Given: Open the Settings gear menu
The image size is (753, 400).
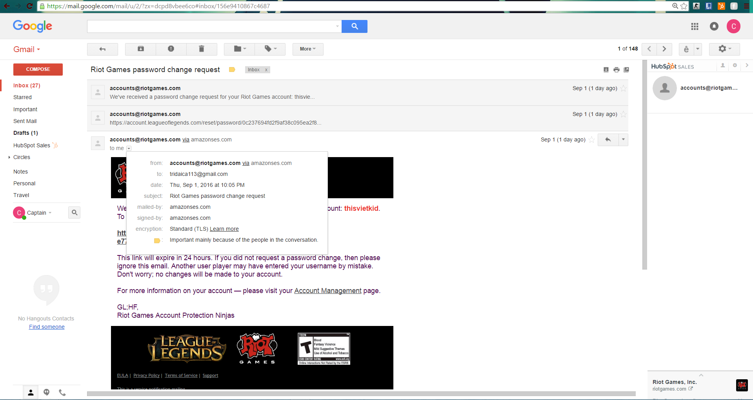Looking at the screenshot, I should coord(724,49).
